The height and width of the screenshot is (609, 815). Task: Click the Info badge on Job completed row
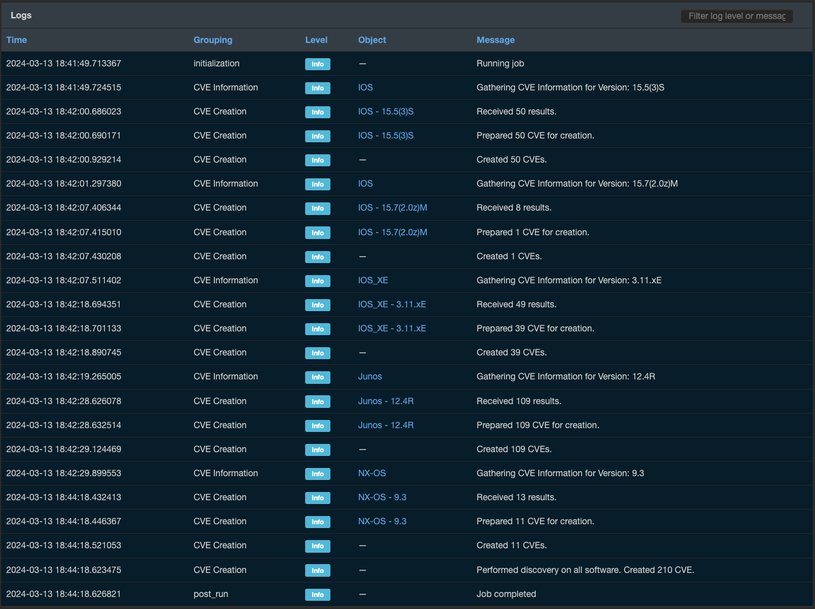click(317, 594)
